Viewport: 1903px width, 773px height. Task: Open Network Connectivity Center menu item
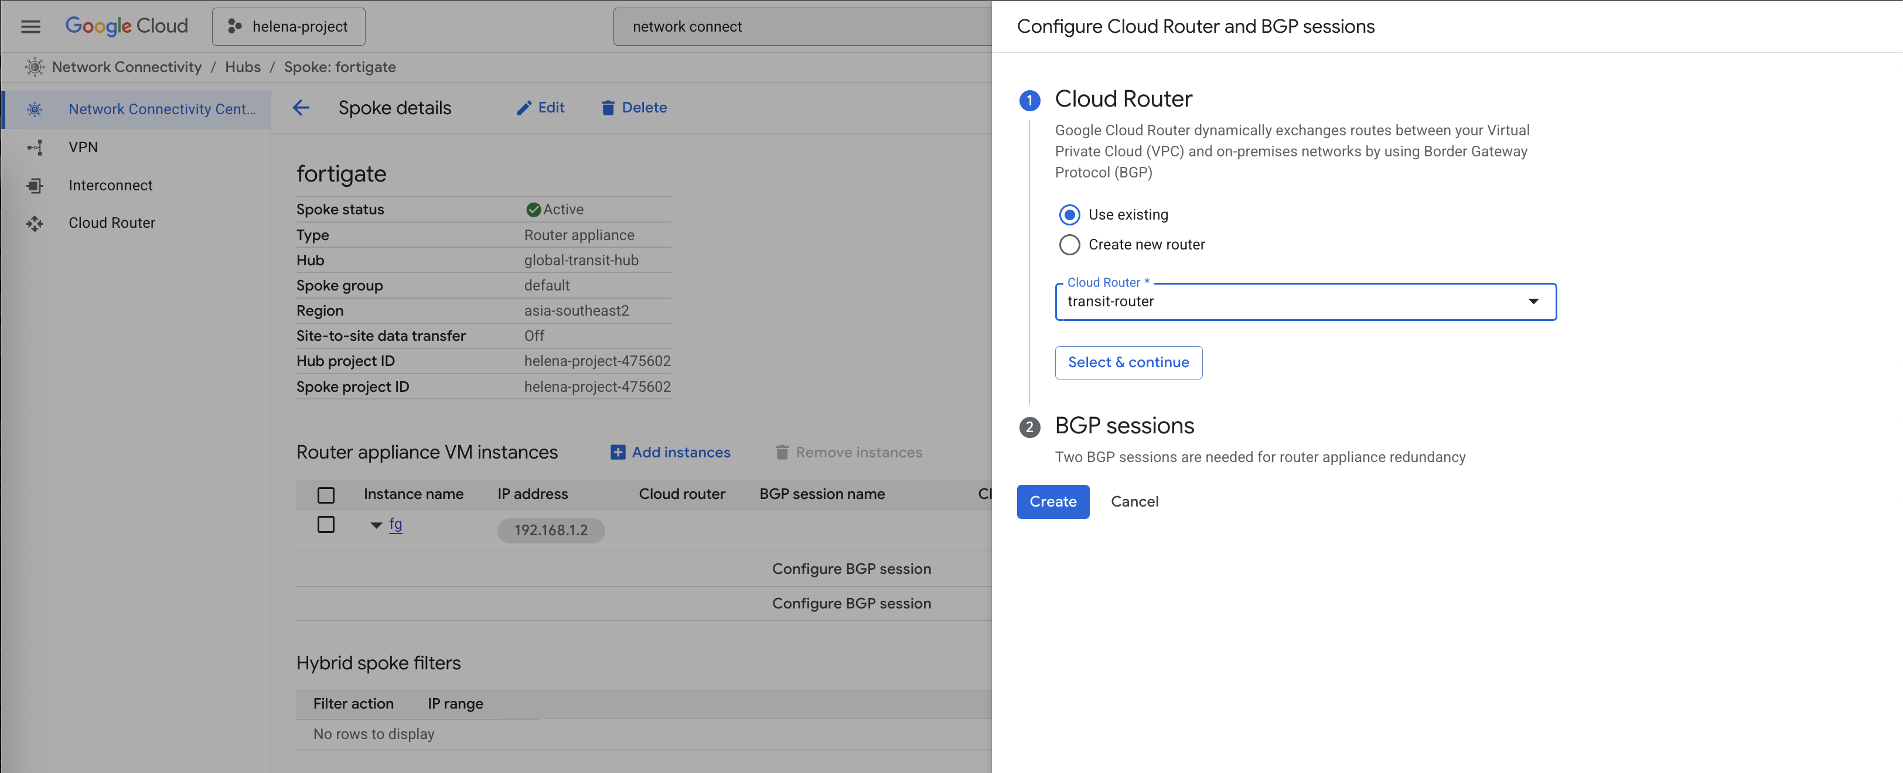[x=161, y=110]
